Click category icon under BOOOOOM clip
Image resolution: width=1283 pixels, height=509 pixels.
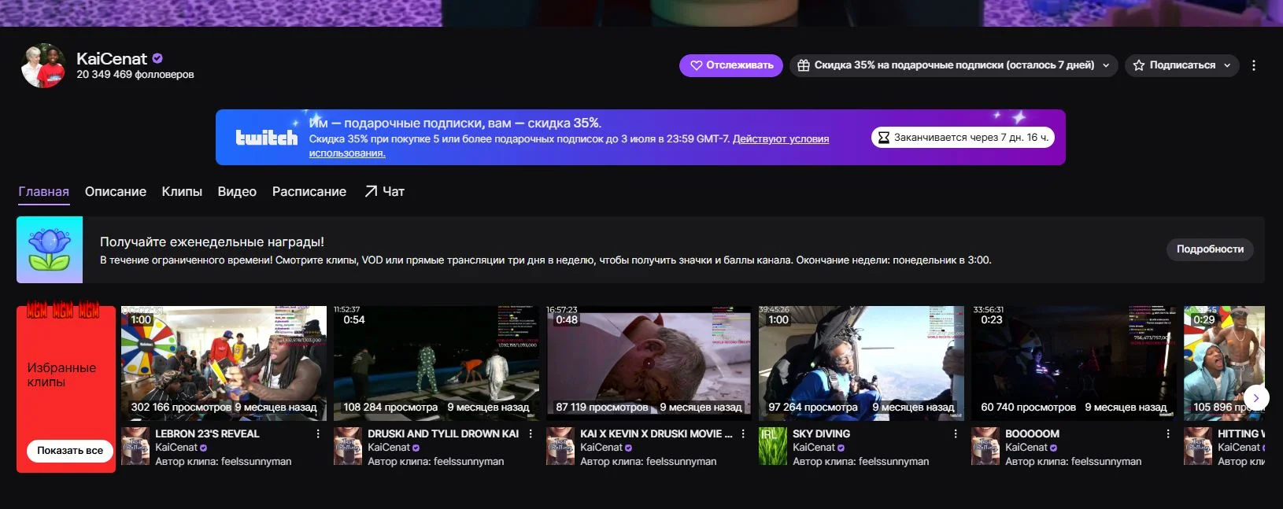(x=985, y=446)
